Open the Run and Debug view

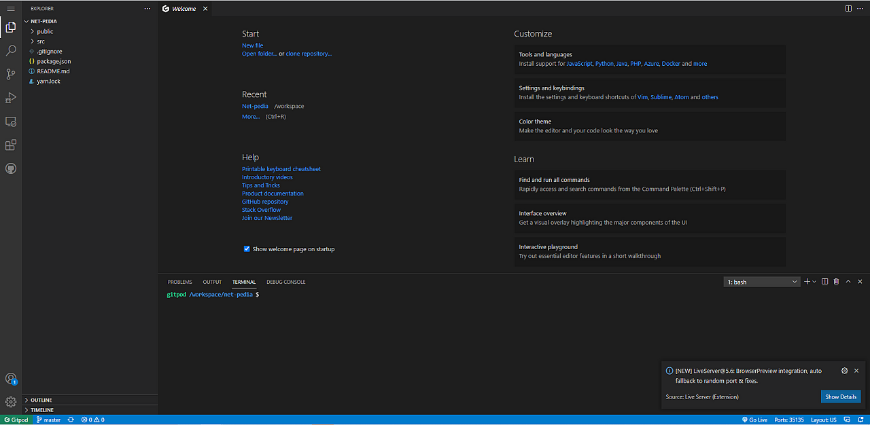(x=10, y=98)
